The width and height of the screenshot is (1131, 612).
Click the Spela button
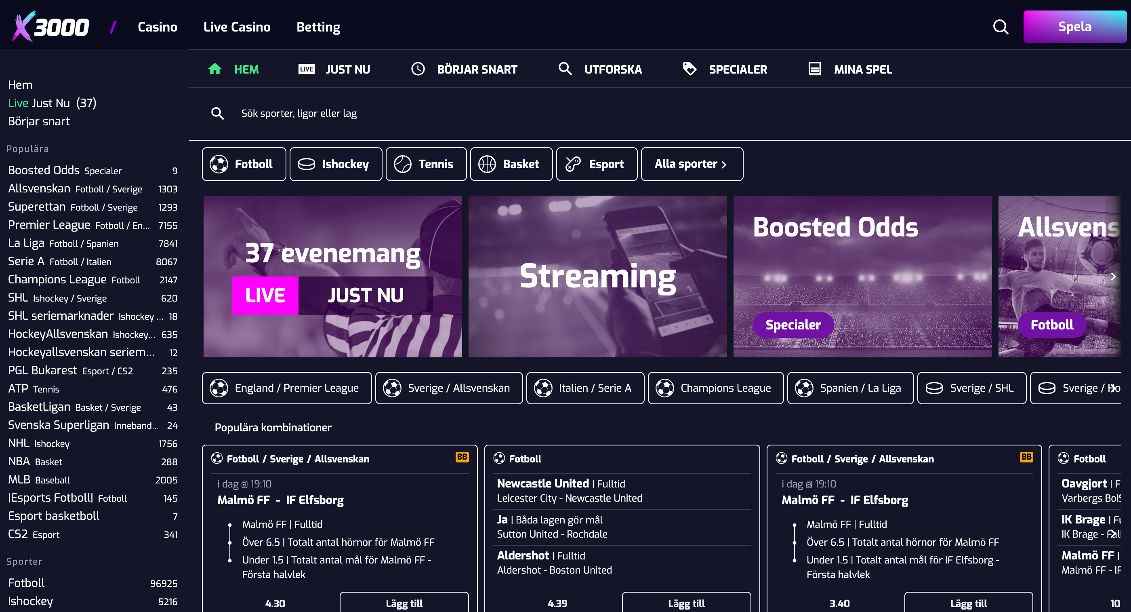tap(1075, 27)
